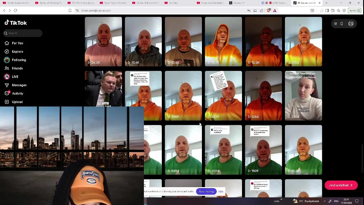Click the site settings icon in address bar
This screenshot has height=205, width=364.
77,11
